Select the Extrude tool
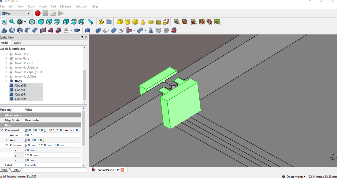The width and height of the screenshot is (337, 178). pos(4,30)
